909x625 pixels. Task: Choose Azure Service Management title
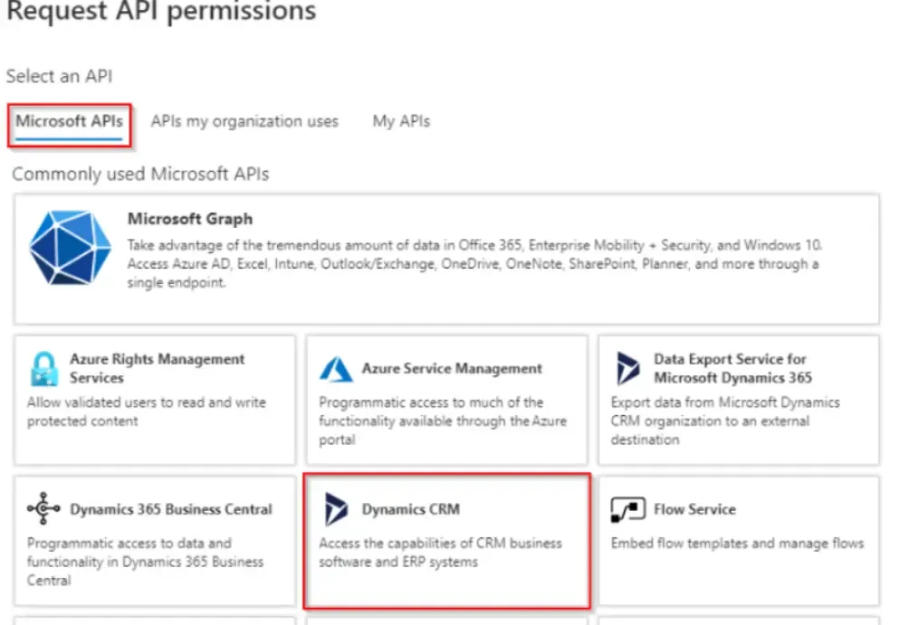point(452,368)
